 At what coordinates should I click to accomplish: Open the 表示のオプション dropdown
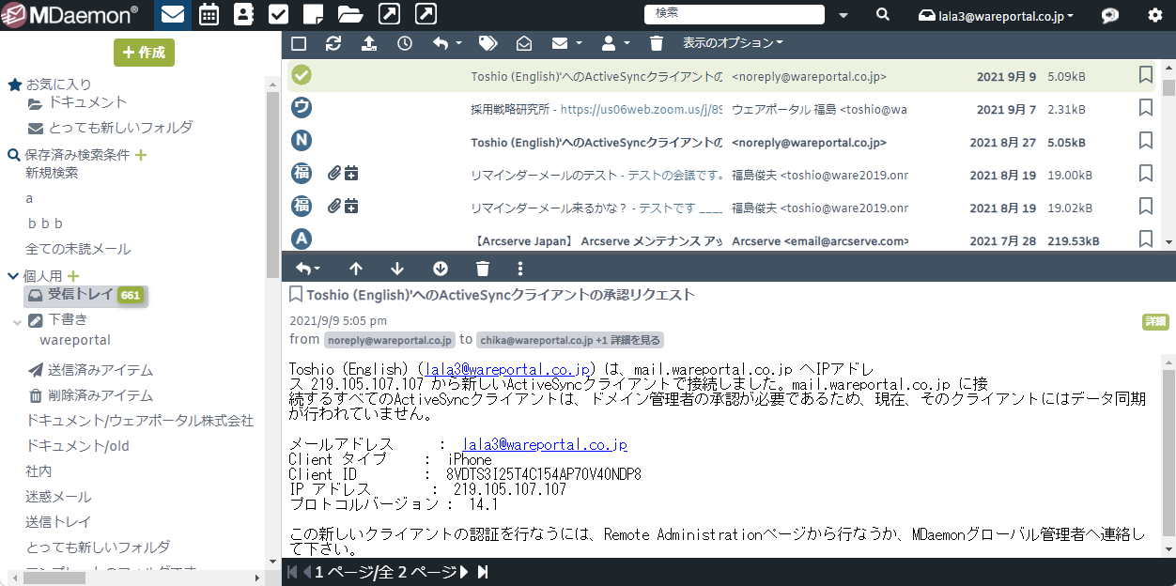pos(733,43)
